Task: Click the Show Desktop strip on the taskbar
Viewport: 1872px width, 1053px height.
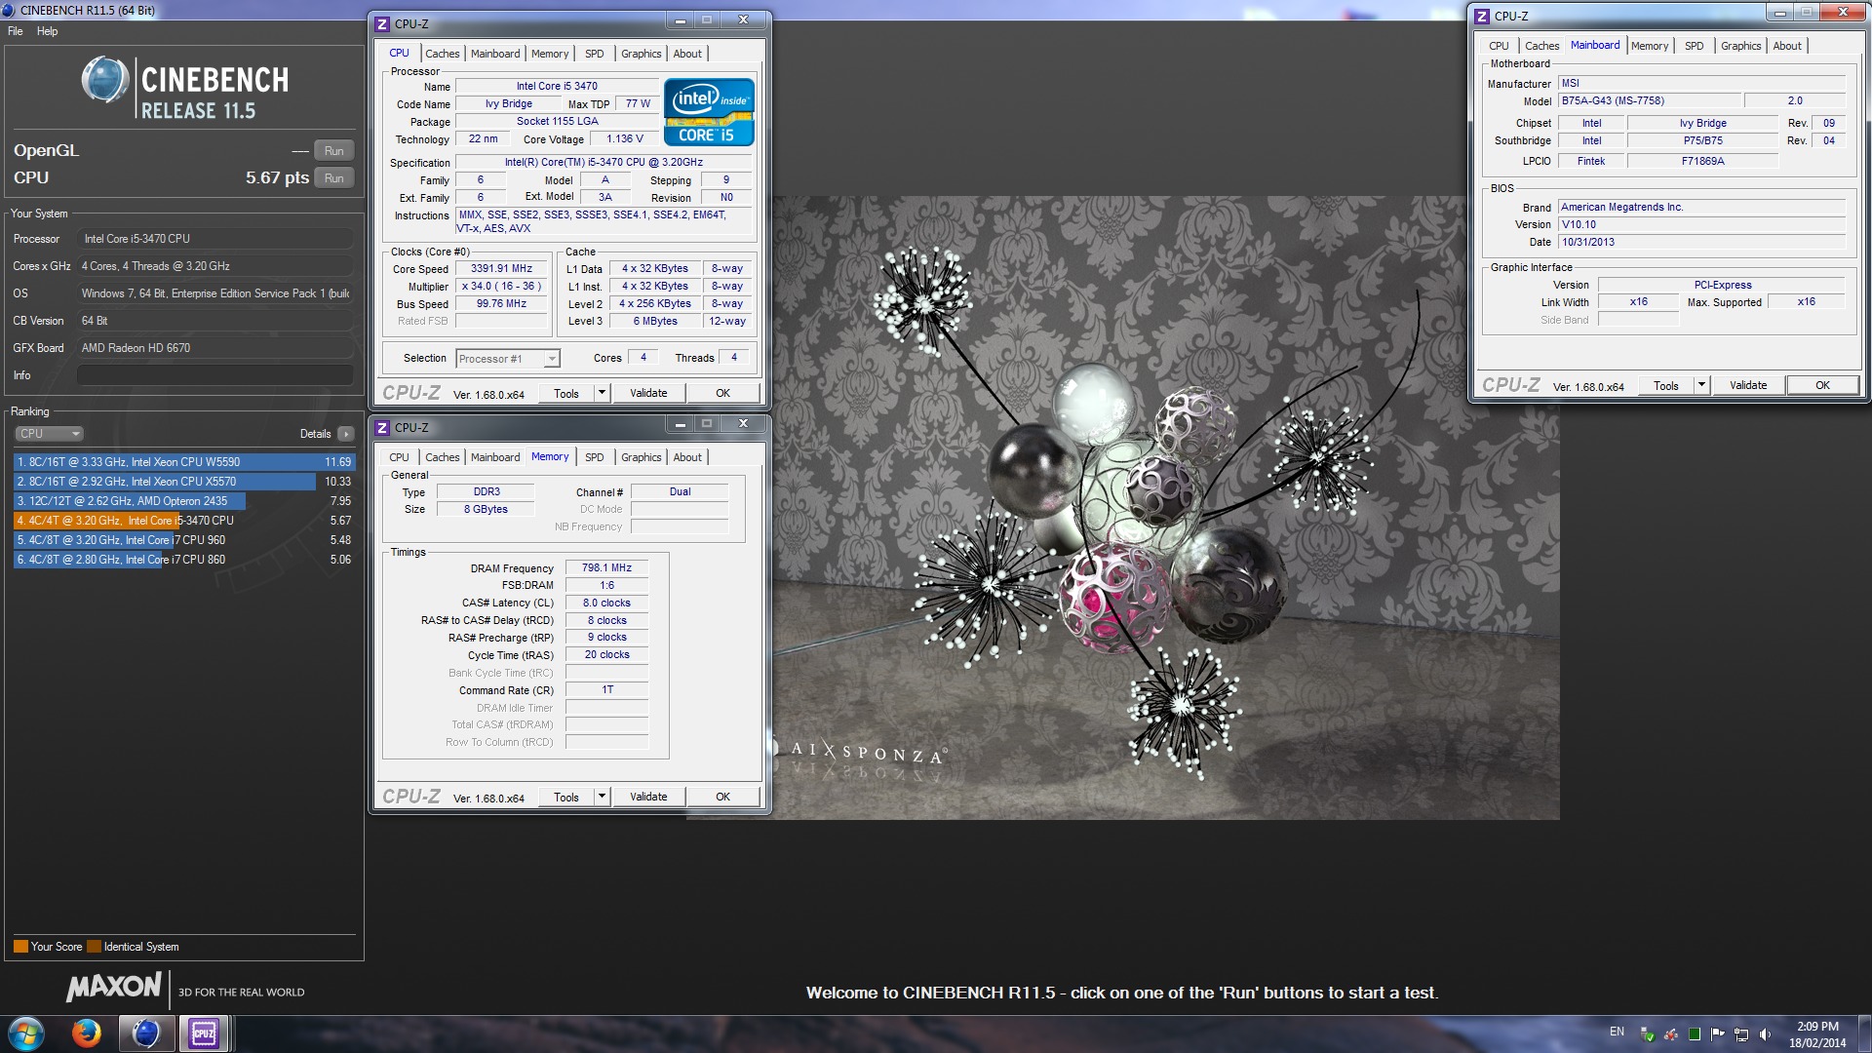Action: [x=1864, y=1033]
